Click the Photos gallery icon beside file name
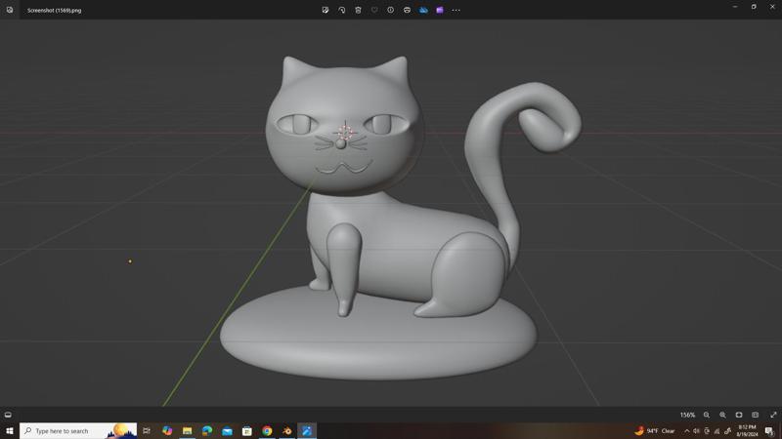 click(x=10, y=10)
